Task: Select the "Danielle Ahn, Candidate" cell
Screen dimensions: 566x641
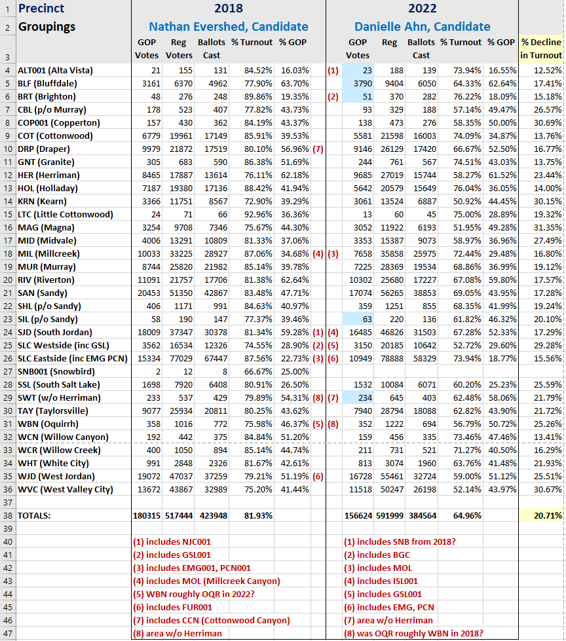Action: (422, 27)
